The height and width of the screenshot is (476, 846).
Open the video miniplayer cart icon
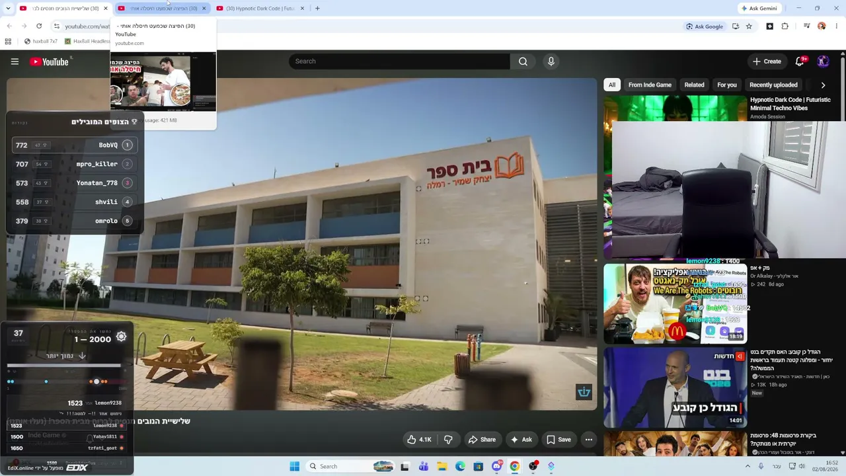(x=584, y=393)
